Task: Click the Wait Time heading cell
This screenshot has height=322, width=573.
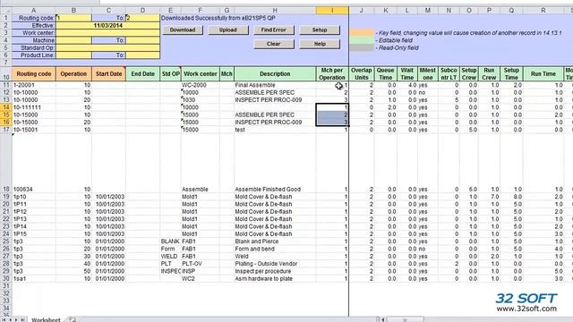Action: (x=406, y=73)
